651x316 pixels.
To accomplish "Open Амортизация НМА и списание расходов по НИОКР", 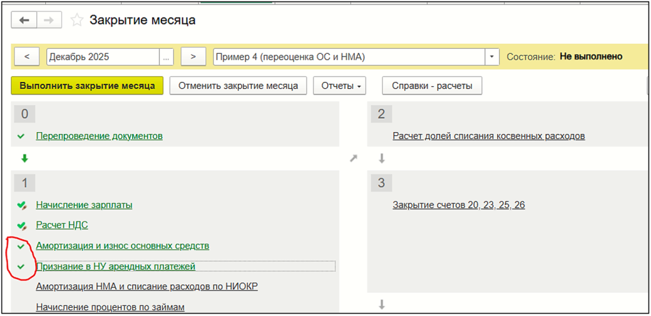I will 146,286.
